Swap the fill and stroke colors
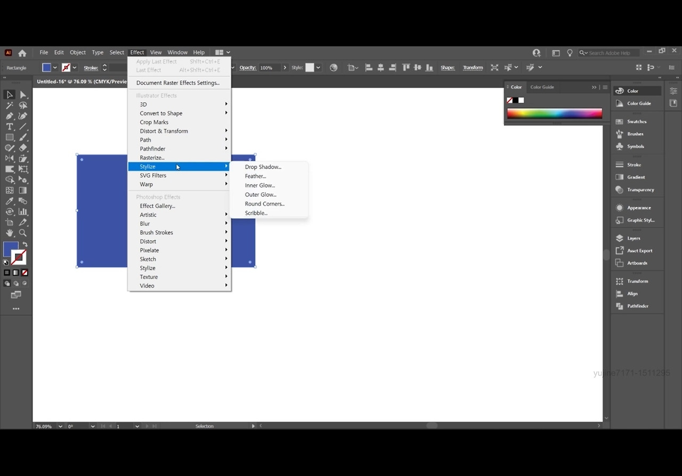 tap(25, 245)
